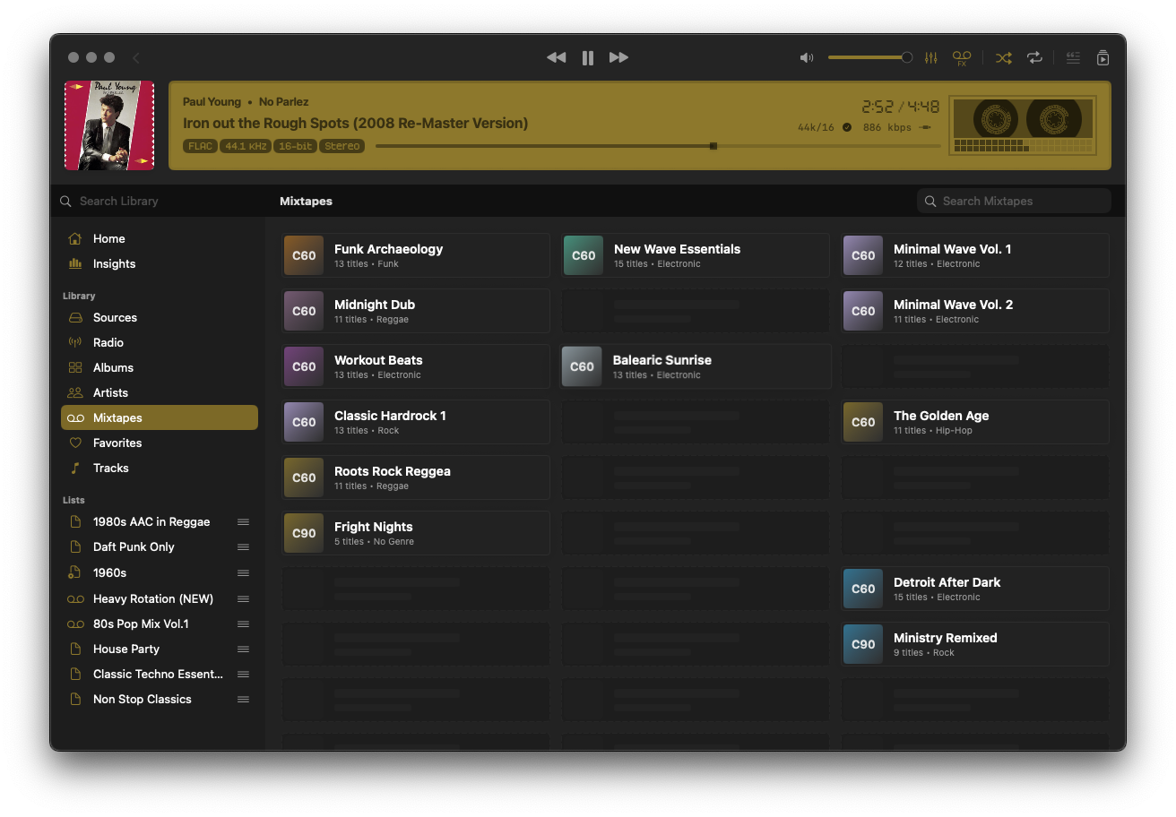The width and height of the screenshot is (1176, 817).
Task: Go to Insights in the sidebar
Action: point(114,264)
